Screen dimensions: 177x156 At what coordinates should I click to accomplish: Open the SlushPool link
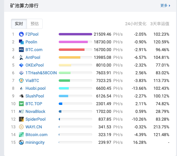click(x=35, y=96)
